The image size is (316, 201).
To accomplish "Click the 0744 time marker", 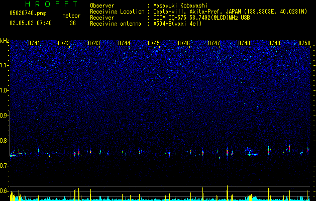I will (x=124, y=43).
